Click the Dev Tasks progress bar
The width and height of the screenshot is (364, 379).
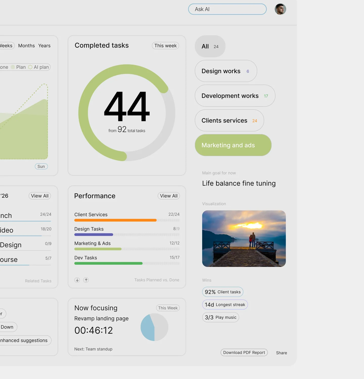pos(127,264)
